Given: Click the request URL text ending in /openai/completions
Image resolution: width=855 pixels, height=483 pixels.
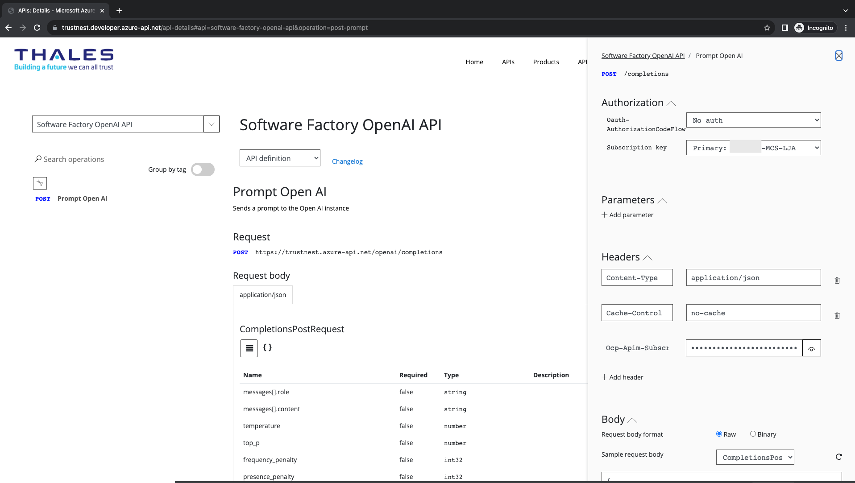Looking at the screenshot, I should [349, 252].
